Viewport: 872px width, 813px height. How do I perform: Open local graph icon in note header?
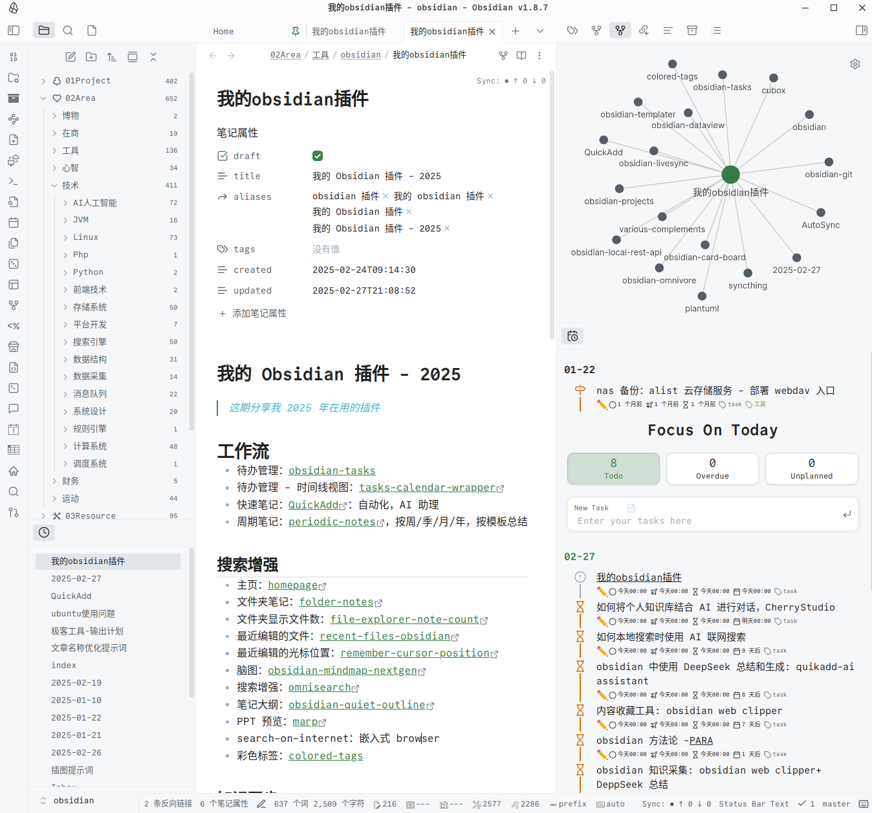coord(503,56)
